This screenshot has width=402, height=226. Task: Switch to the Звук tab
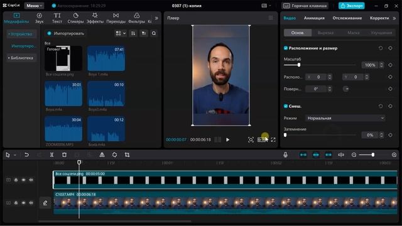pyautogui.click(x=39, y=18)
